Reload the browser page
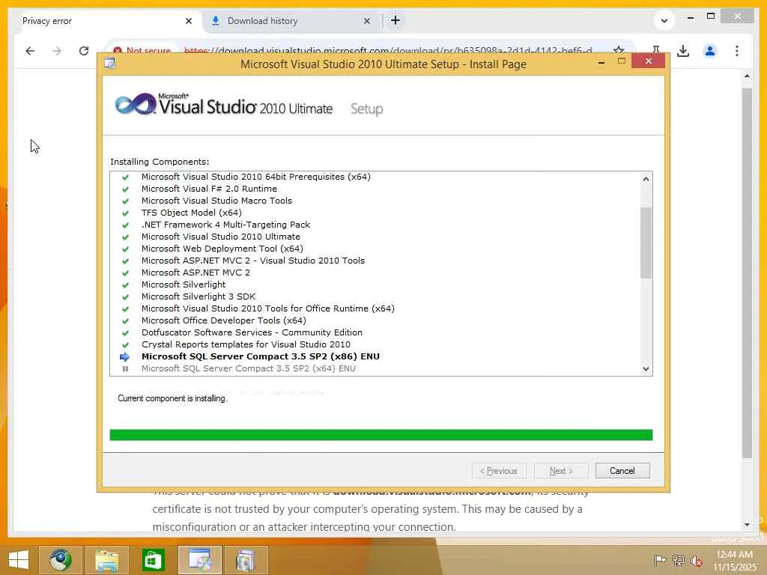 pos(84,51)
